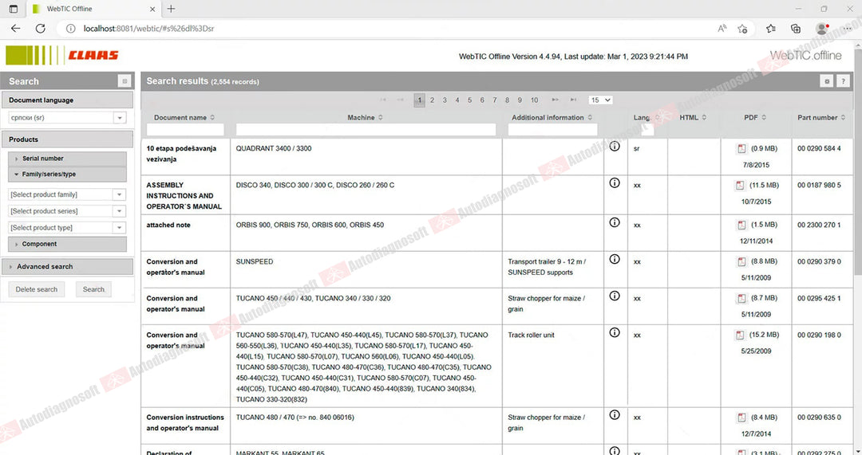Go to results page 5

(x=469, y=100)
